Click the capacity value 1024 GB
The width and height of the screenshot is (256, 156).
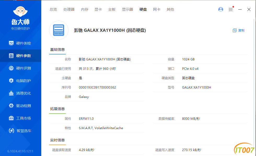click(x=188, y=59)
